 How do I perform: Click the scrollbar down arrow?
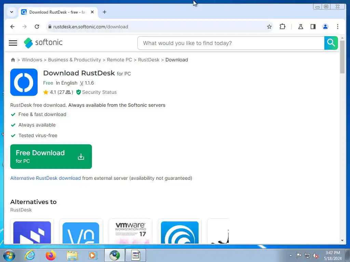click(342, 241)
